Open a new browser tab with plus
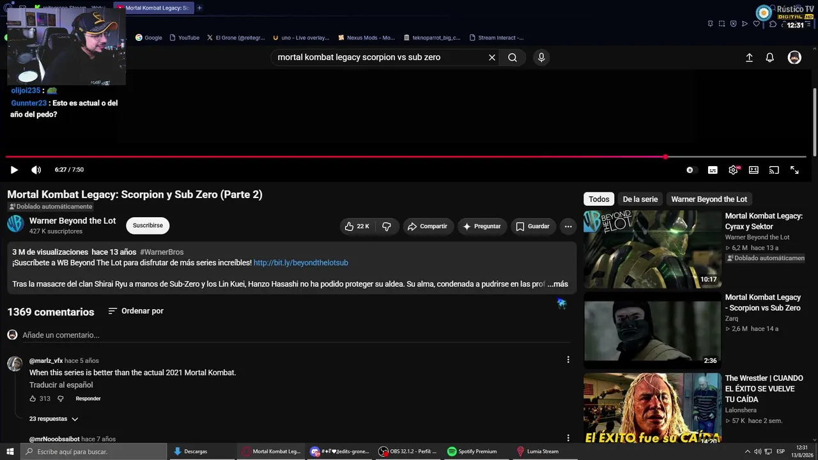The image size is (818, 460). [199, 8]
